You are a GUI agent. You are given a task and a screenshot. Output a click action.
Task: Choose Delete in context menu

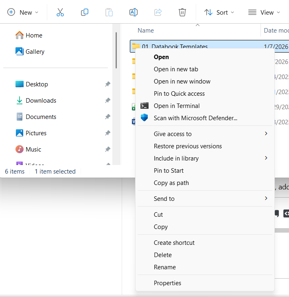tap(163, 255)
